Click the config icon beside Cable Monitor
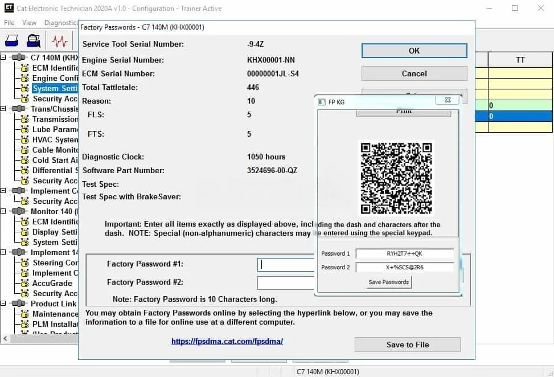 [x=24, y=150]
